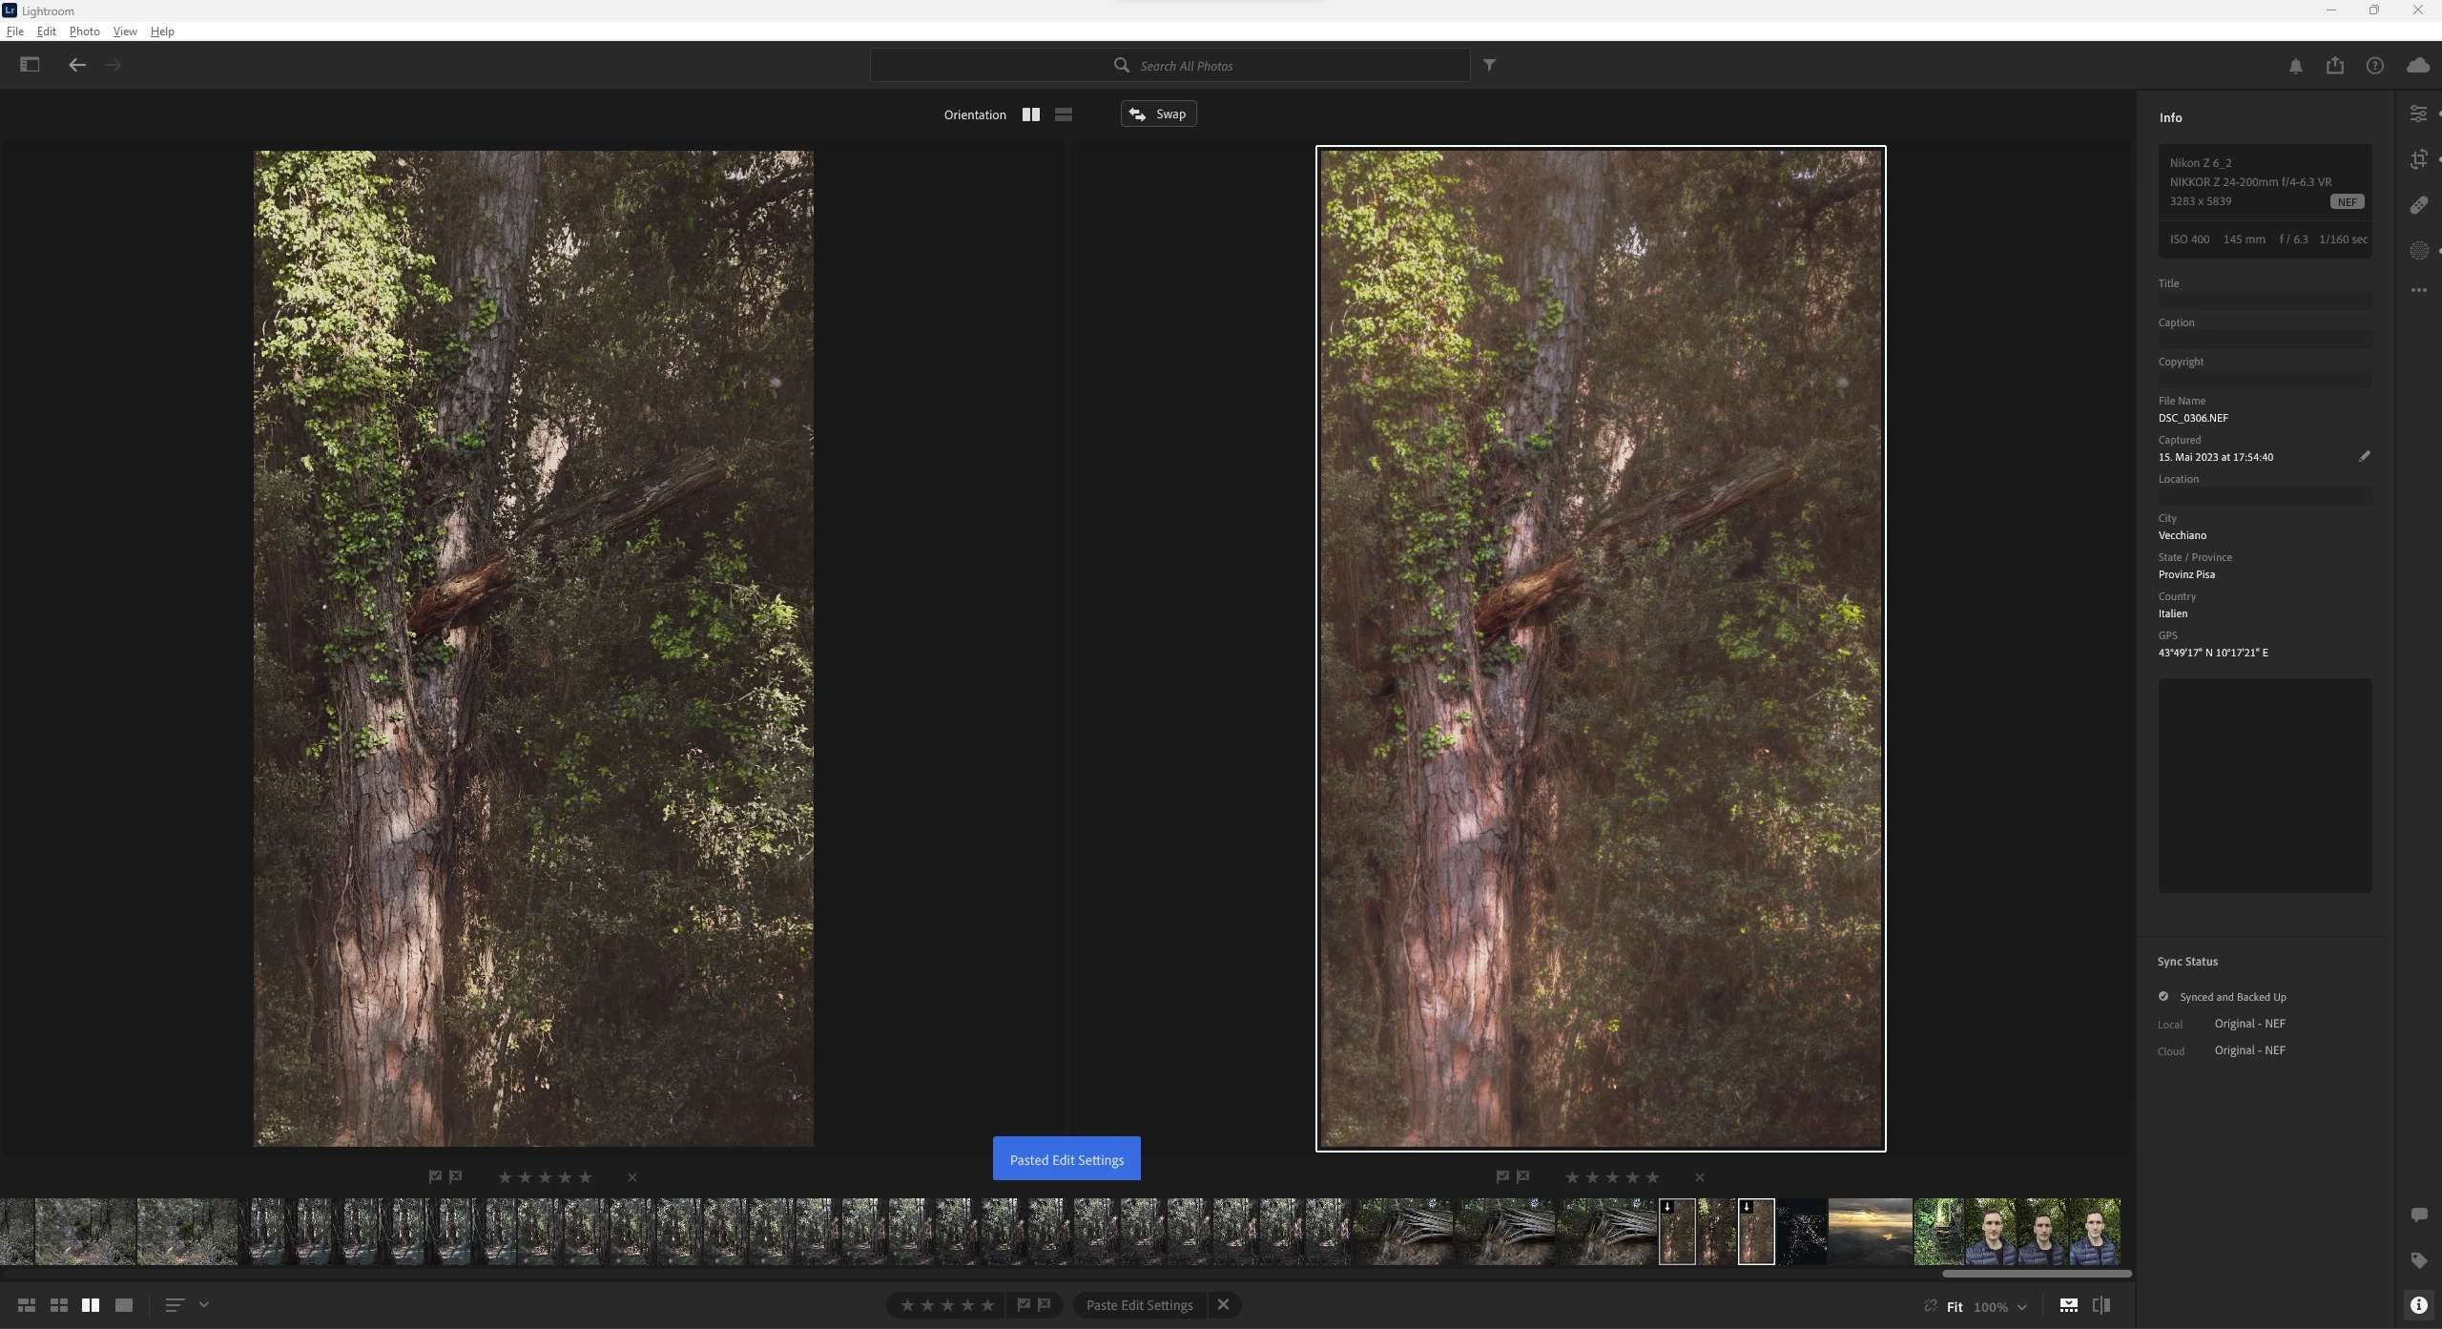Viewport: 2442px width, 1329px height.
Task: Open the Photo menu
Action: tap(84, 31)
